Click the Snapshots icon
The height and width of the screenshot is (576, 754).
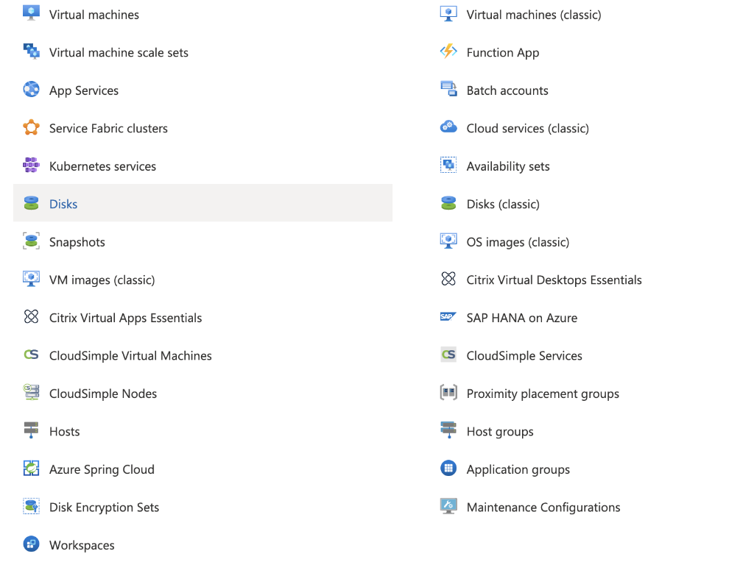click(31, 241)
